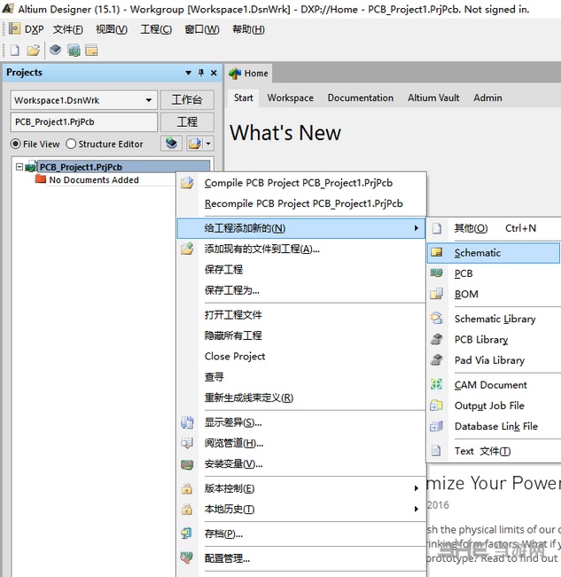Image resolution: width=561 pixels, height=577 pixels.
Task: Click the 添加现有的文件到工程 folder icon
Action: (187, 249)
